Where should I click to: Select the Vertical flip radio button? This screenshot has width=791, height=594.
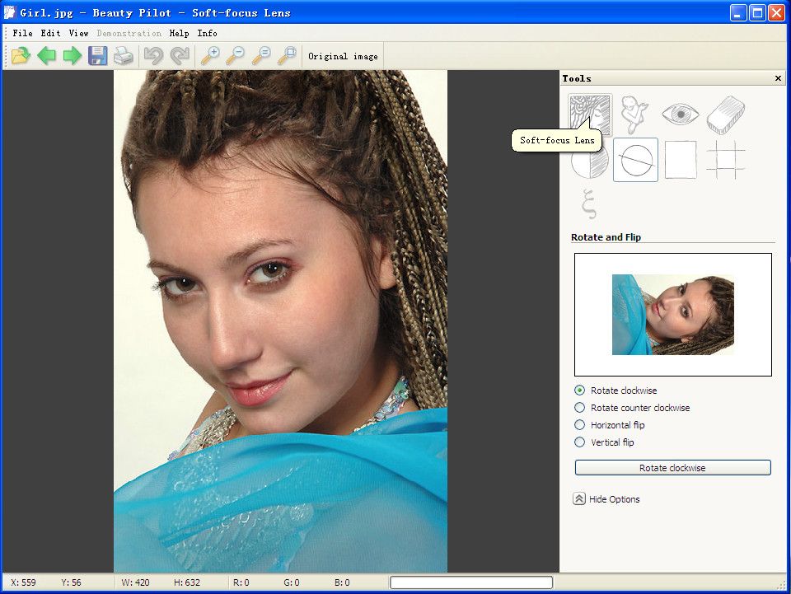[x=580, y=442]
